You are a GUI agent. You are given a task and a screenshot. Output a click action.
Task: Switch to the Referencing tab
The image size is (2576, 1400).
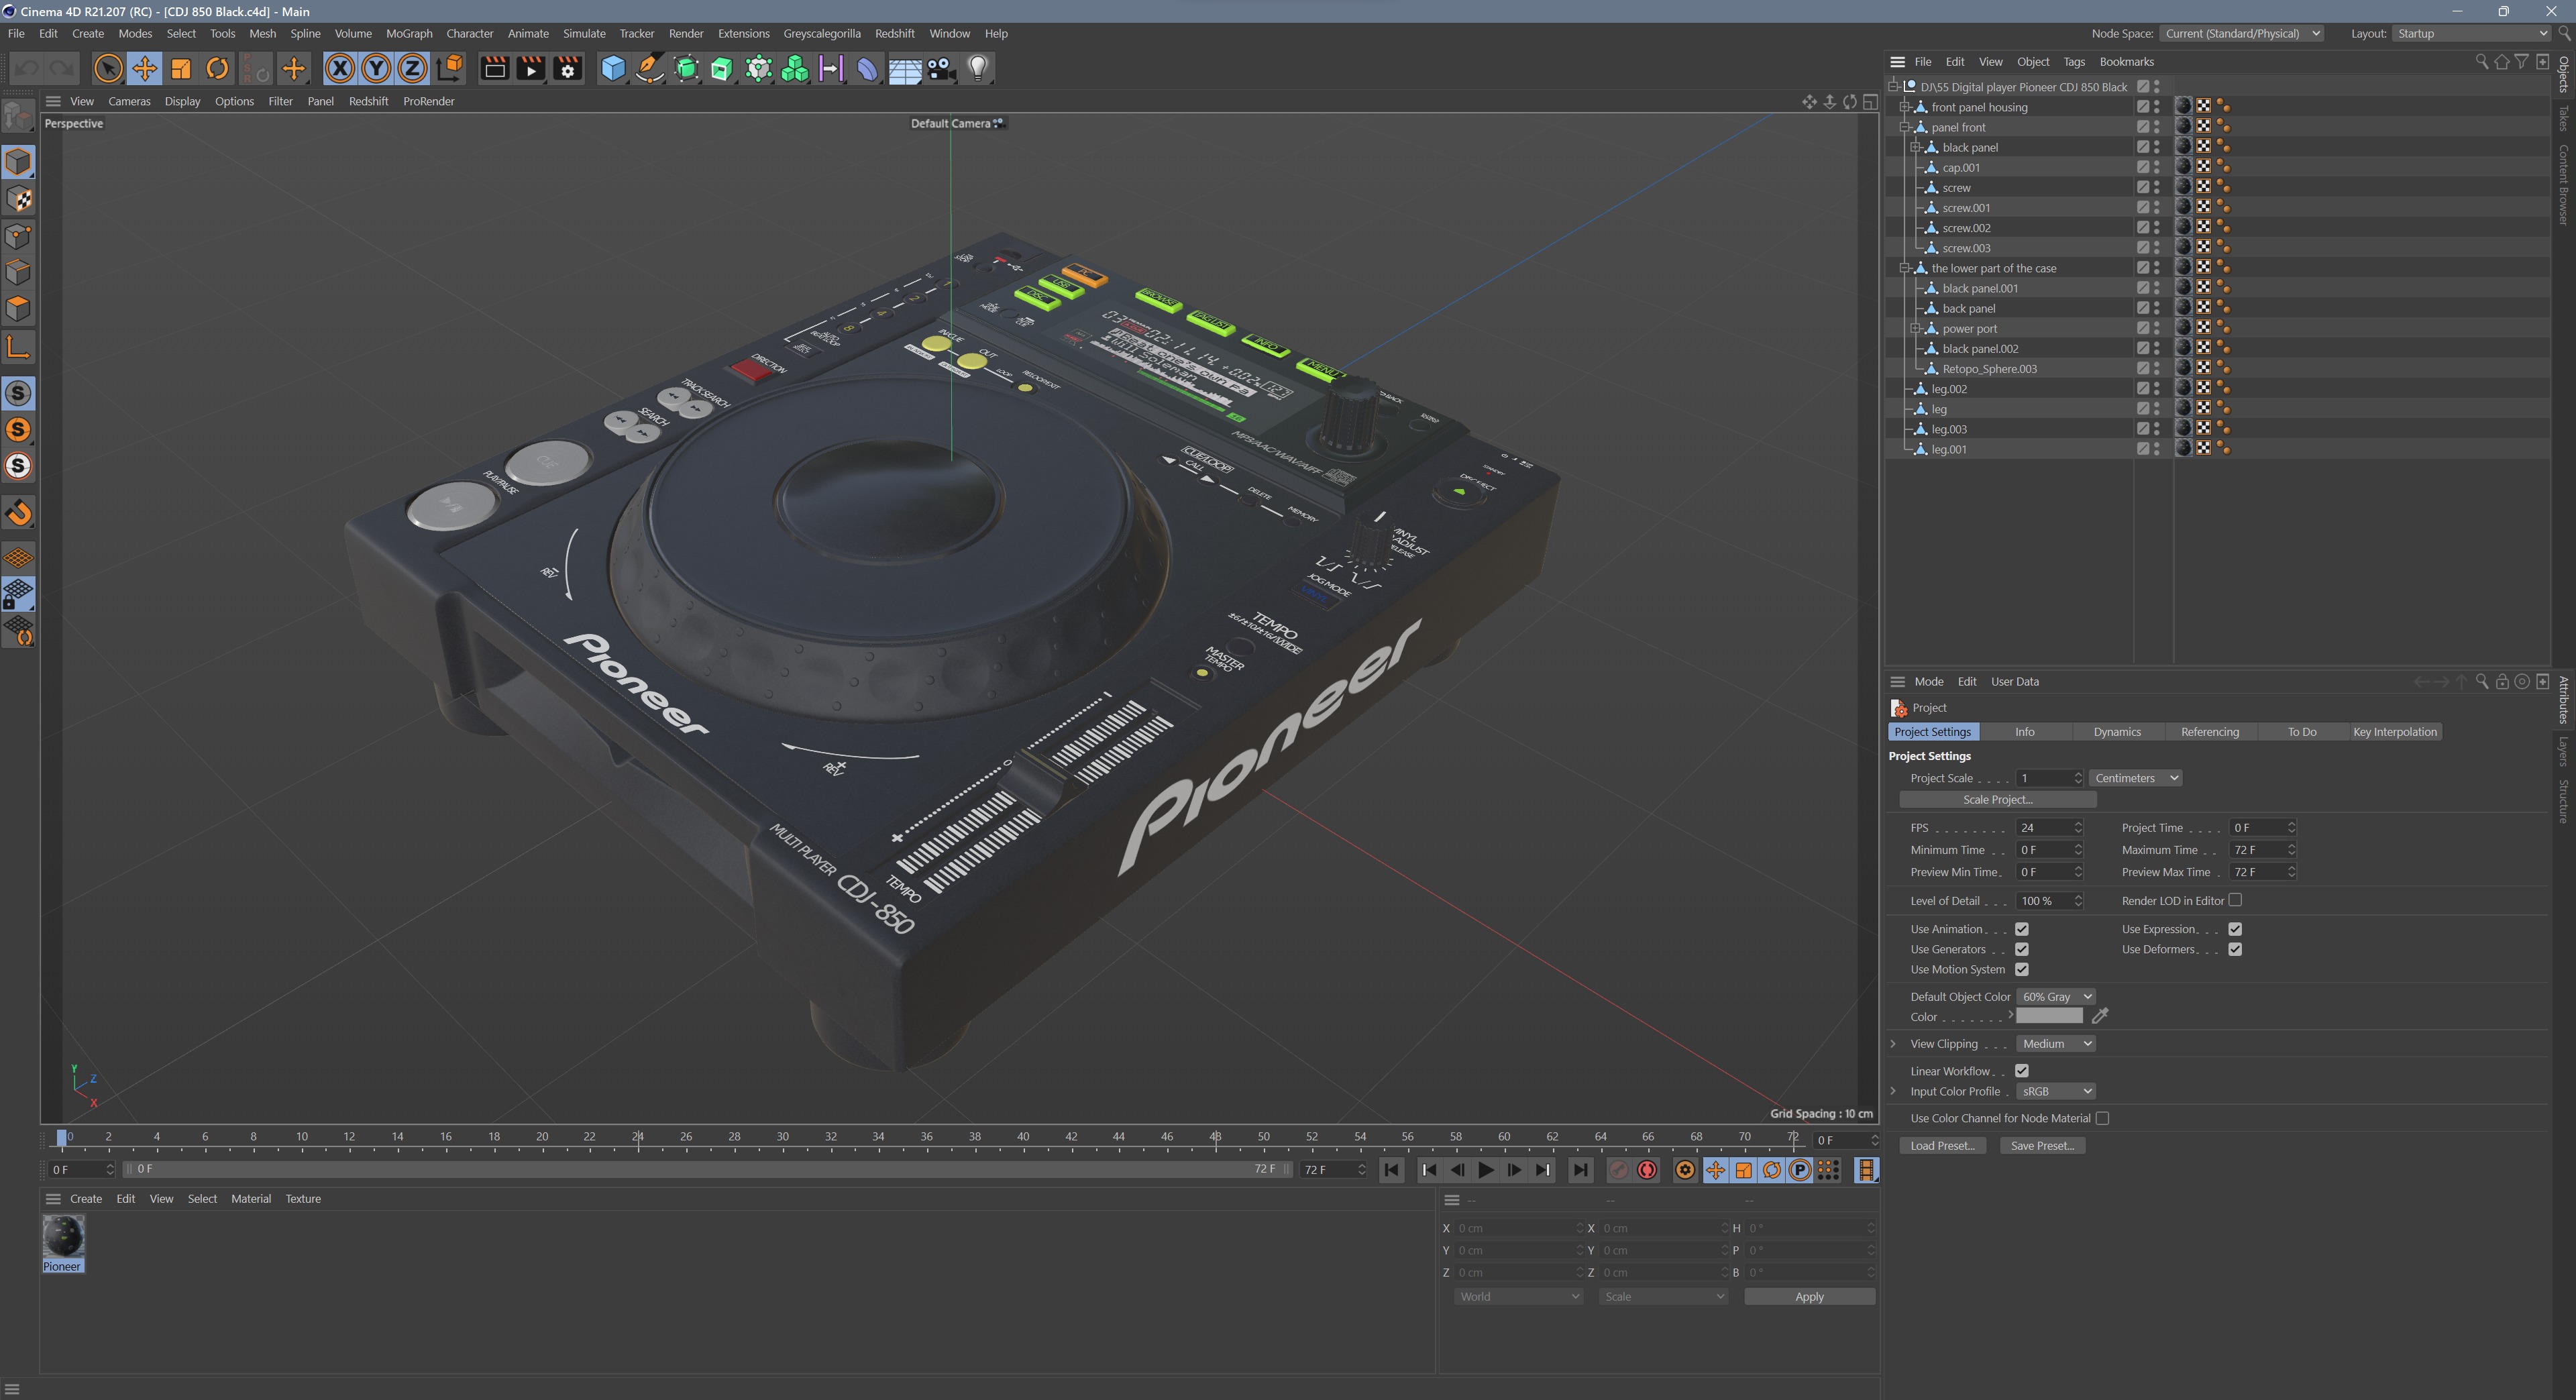pyautogui.click(x=2210, y=732)
